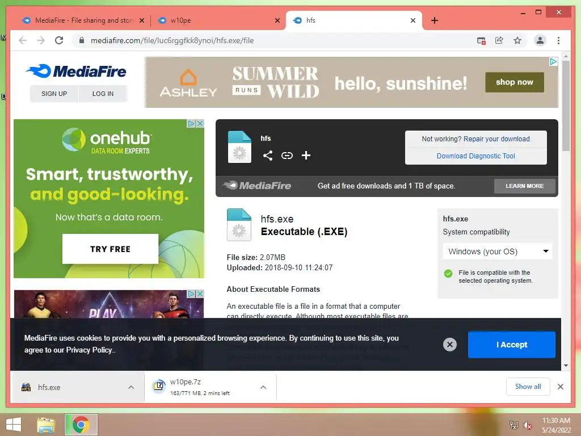Go back to the previous page

pyautogui.click(x=23, y=40)
